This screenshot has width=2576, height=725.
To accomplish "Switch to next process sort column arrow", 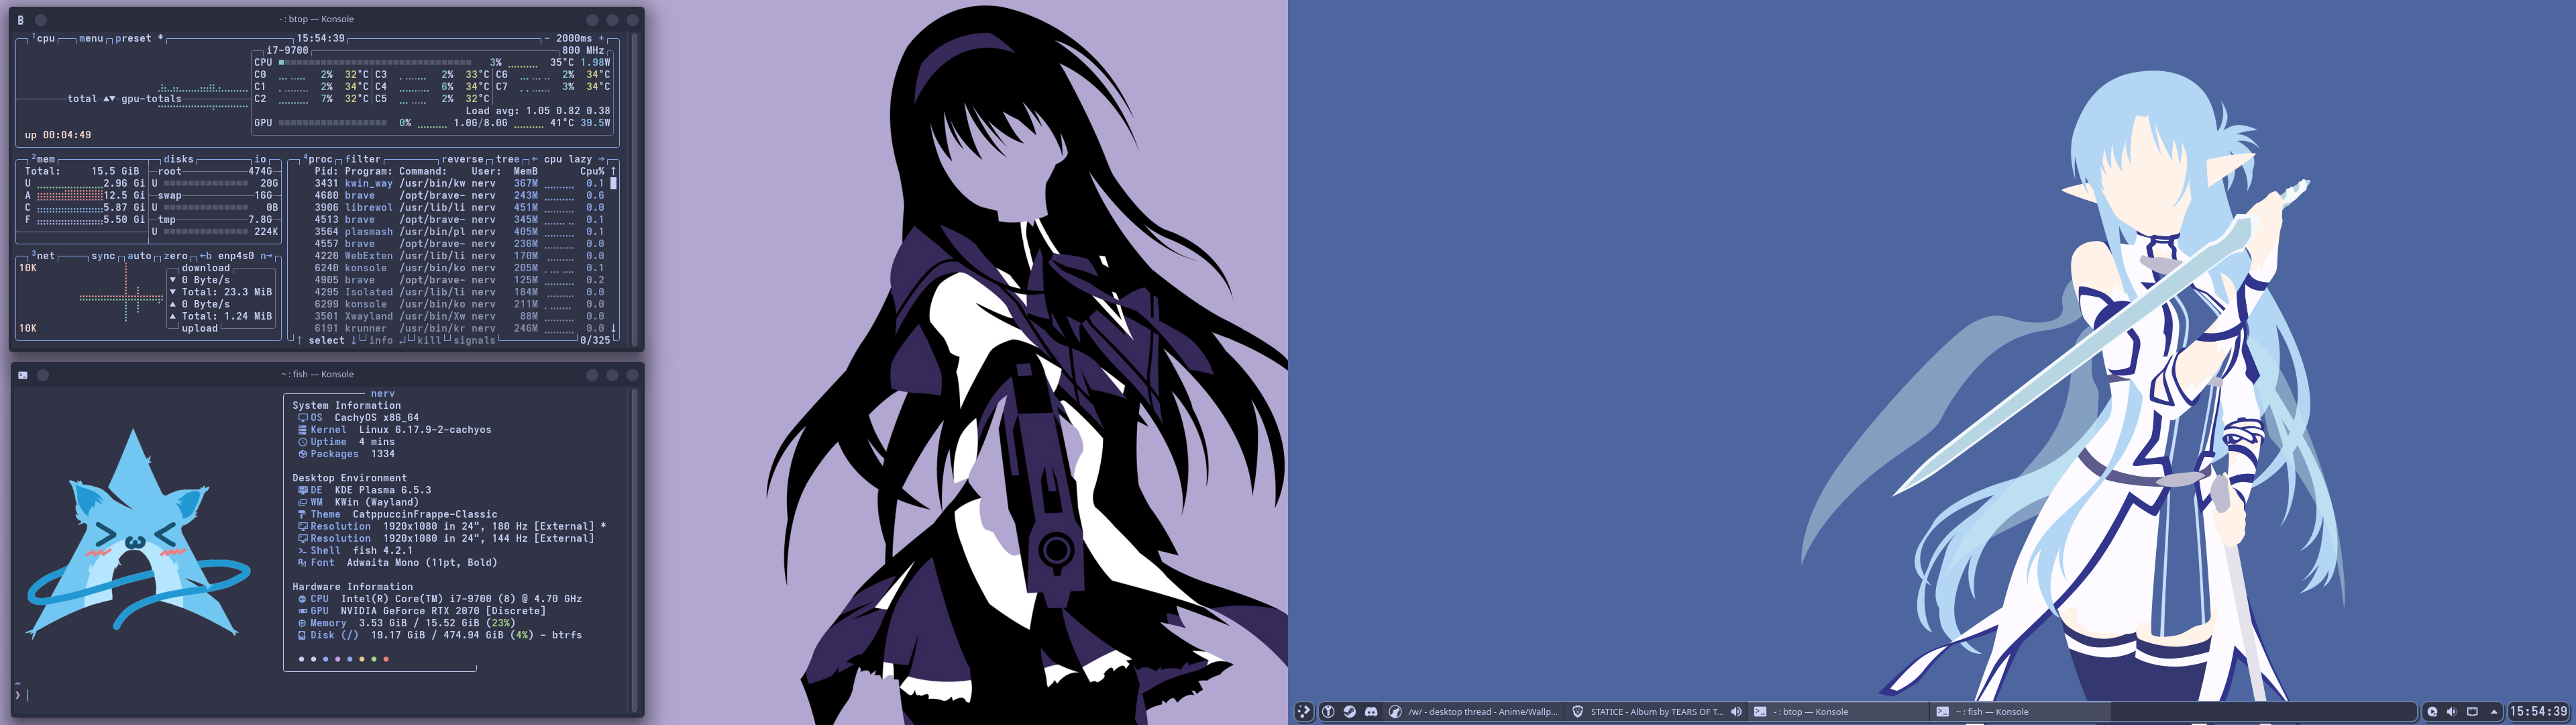I will coord(601,159).
